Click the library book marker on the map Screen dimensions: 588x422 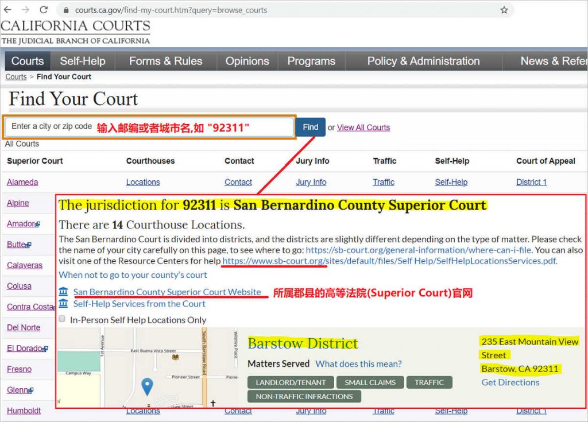tap(175, 357)
